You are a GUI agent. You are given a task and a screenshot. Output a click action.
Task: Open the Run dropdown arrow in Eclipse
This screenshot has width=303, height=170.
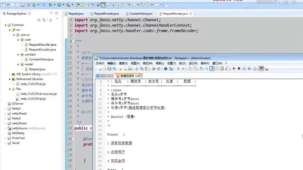point(63,5)
